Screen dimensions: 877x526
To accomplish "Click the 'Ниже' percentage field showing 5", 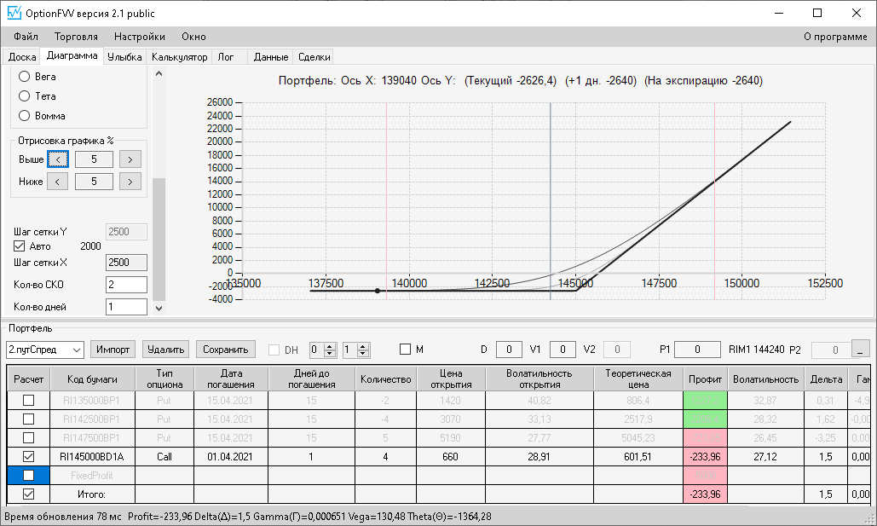I will 94,182.
